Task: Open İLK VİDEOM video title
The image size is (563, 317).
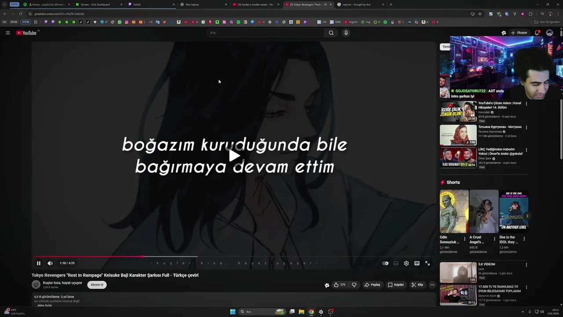Action: (x=486, y=264)
